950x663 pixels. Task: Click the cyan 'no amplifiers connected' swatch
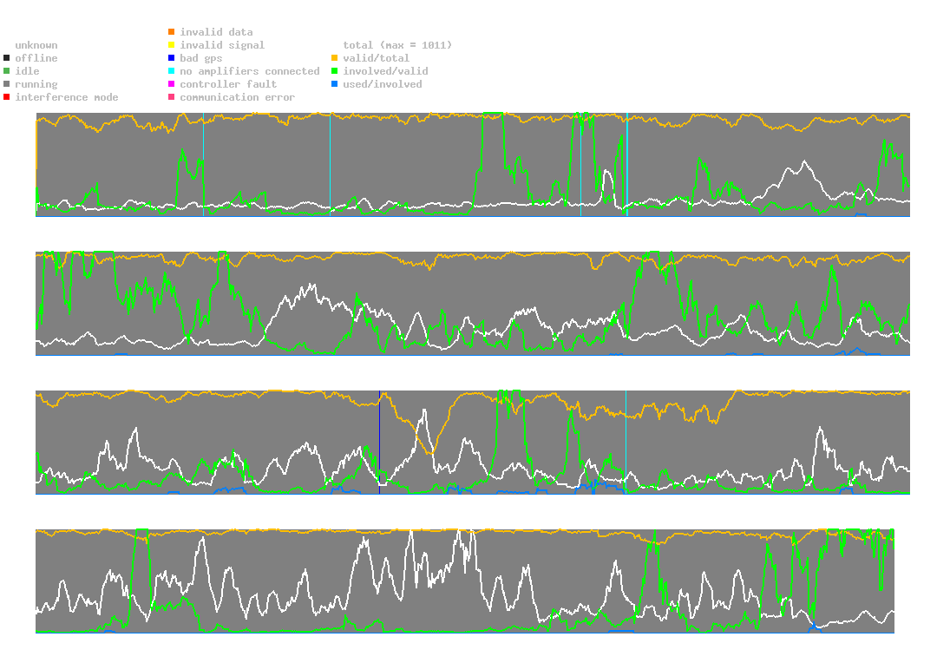point(172,71)
